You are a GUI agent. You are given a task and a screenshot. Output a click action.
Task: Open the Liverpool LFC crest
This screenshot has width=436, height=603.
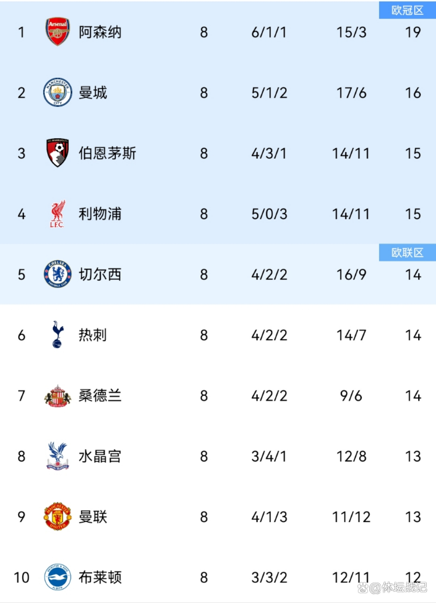(58, 214)
